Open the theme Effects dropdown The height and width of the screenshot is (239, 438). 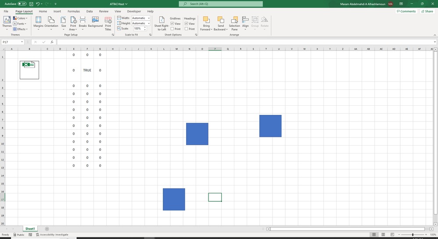tap(20, 29)
